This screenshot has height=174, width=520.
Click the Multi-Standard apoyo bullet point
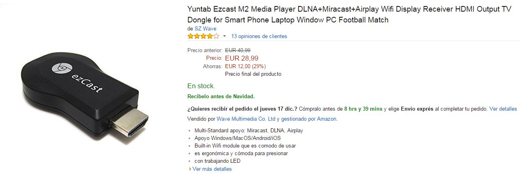tap(248, 130)
